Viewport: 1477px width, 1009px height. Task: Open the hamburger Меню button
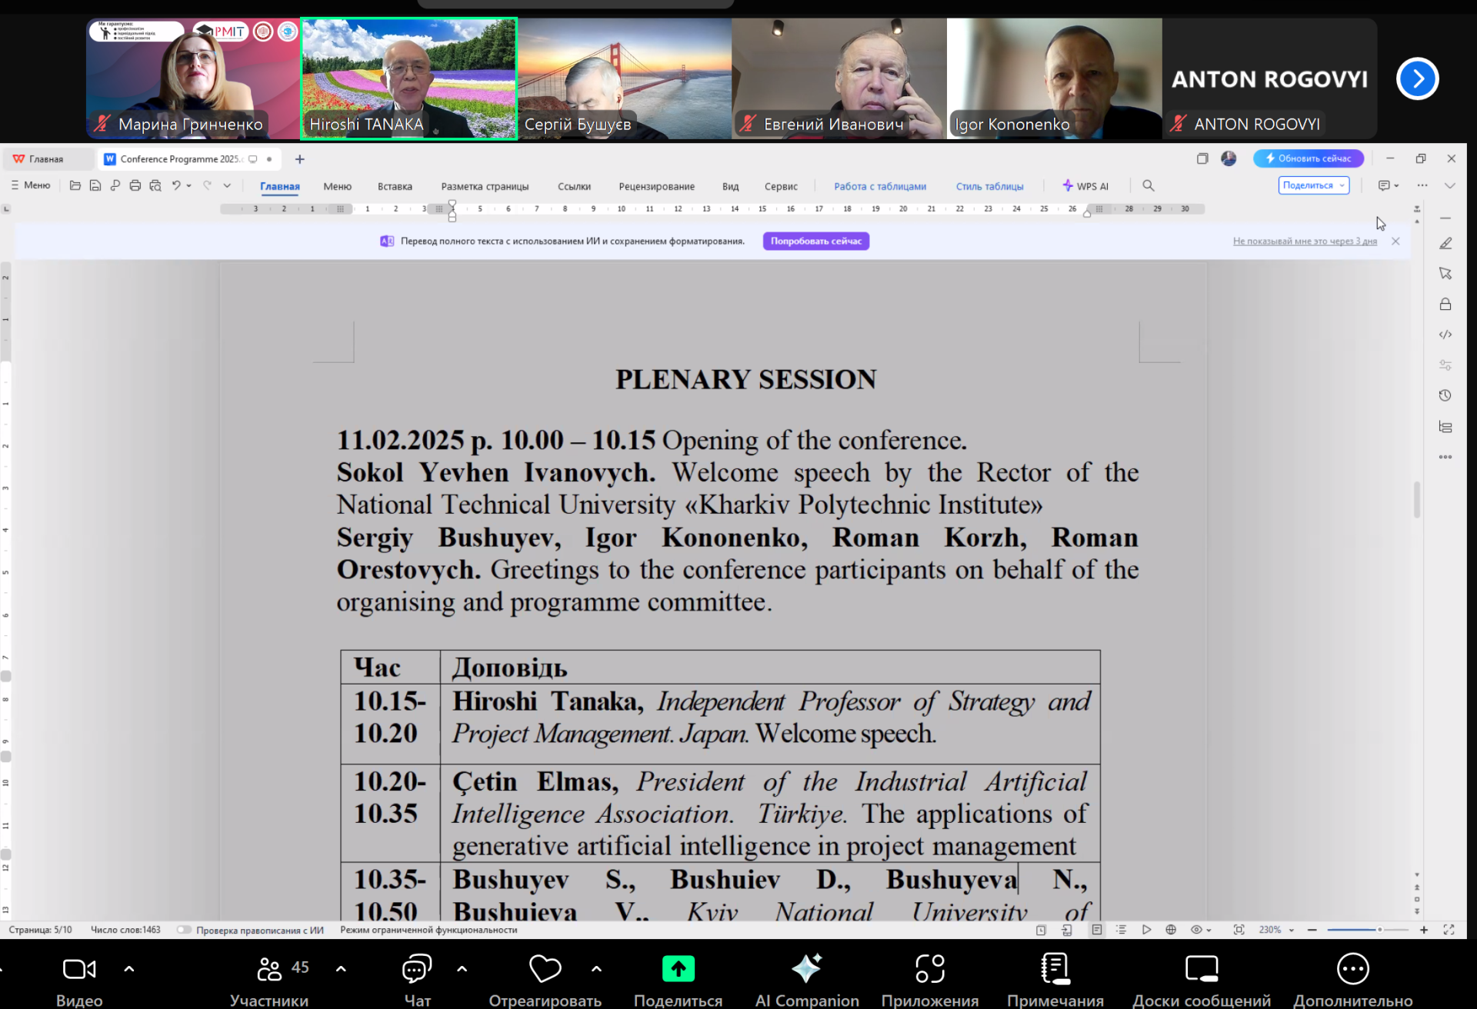[x=31, y=185]
